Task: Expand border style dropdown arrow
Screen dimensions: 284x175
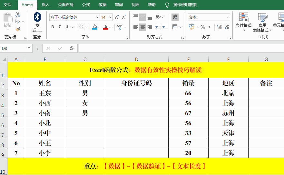Action: click(86, 27)
